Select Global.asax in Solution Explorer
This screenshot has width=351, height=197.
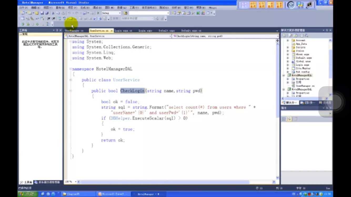coord(303,61)
